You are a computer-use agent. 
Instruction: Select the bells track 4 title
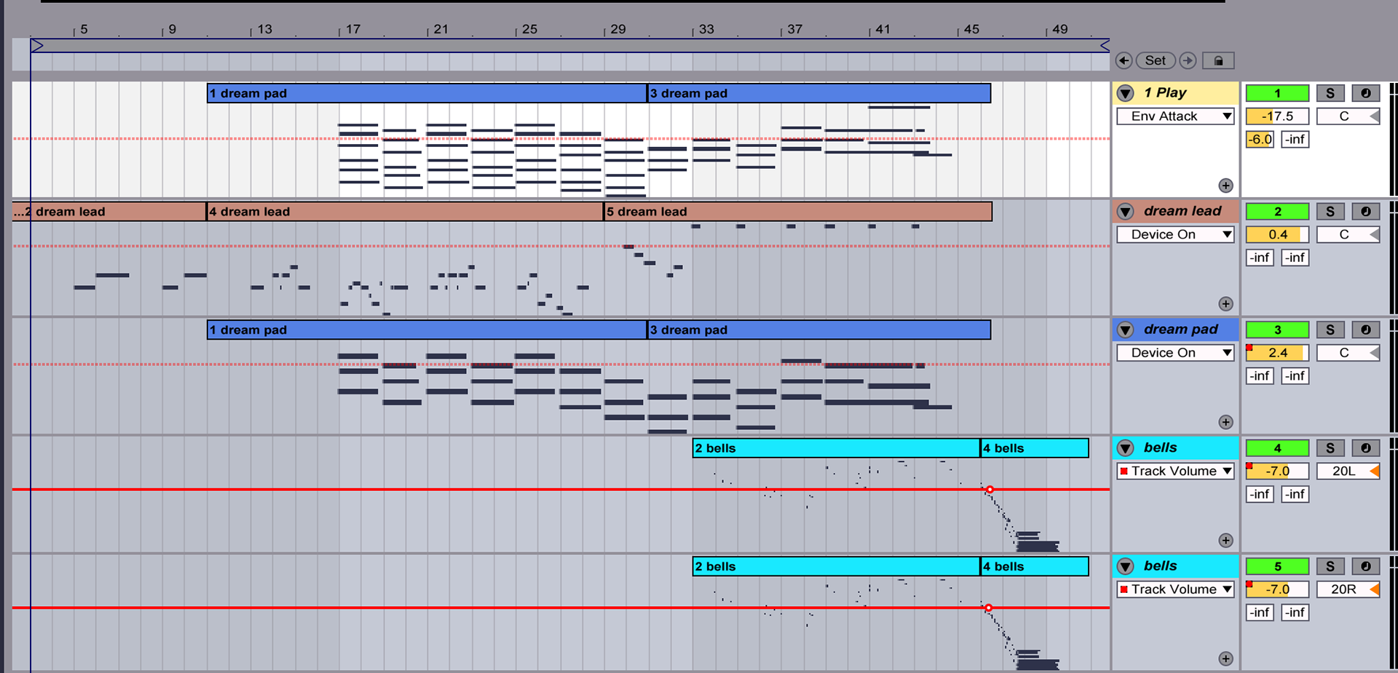pos(1160,447)
